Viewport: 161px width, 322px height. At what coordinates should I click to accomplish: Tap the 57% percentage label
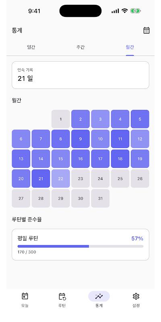tap(137, 239)
